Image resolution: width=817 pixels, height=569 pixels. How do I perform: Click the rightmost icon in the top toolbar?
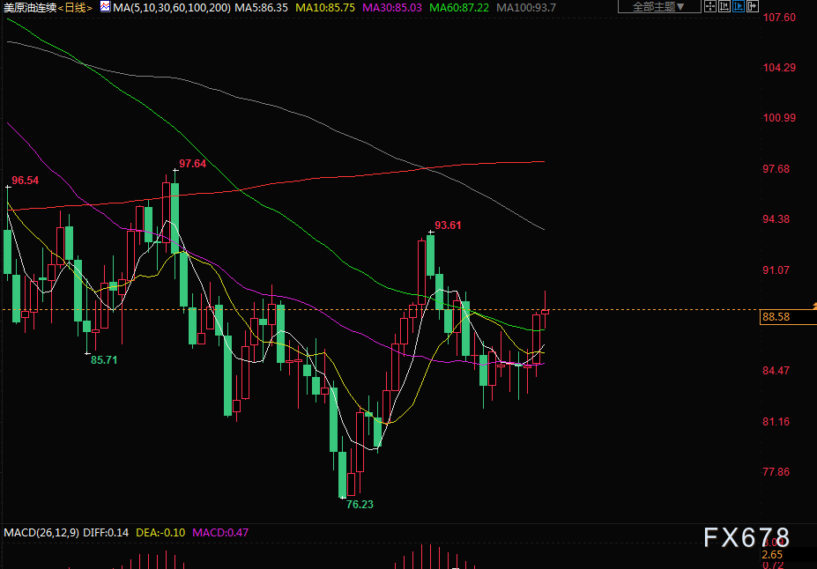coord(752,7)
